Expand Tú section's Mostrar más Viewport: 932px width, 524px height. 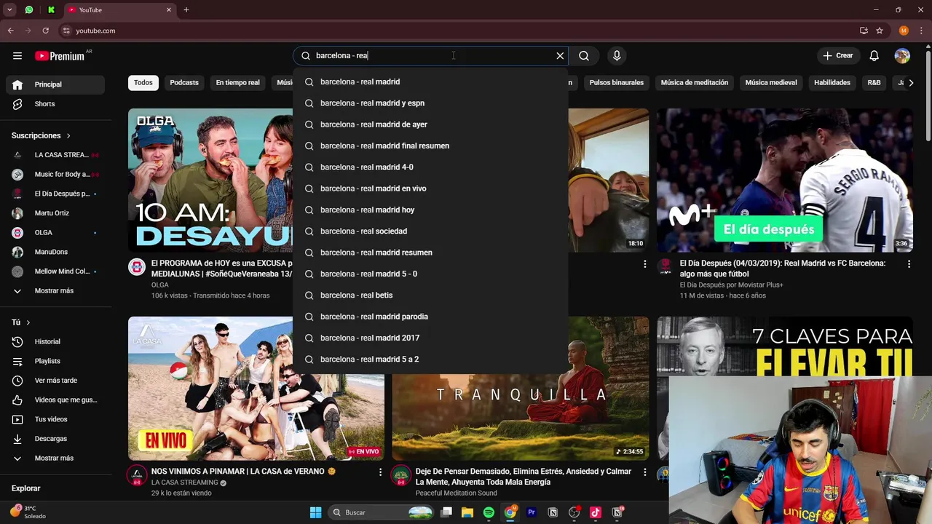point(55,458)
